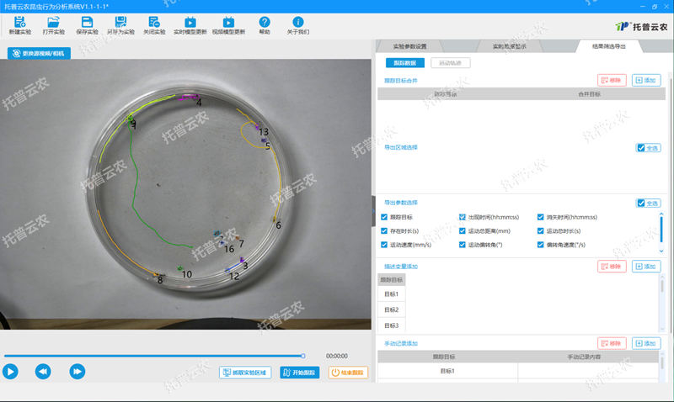The height and width of the screenshot is (402, 674).
Task: Collapse the right panel using splitter handle
Action: click(x=374, y=200)
